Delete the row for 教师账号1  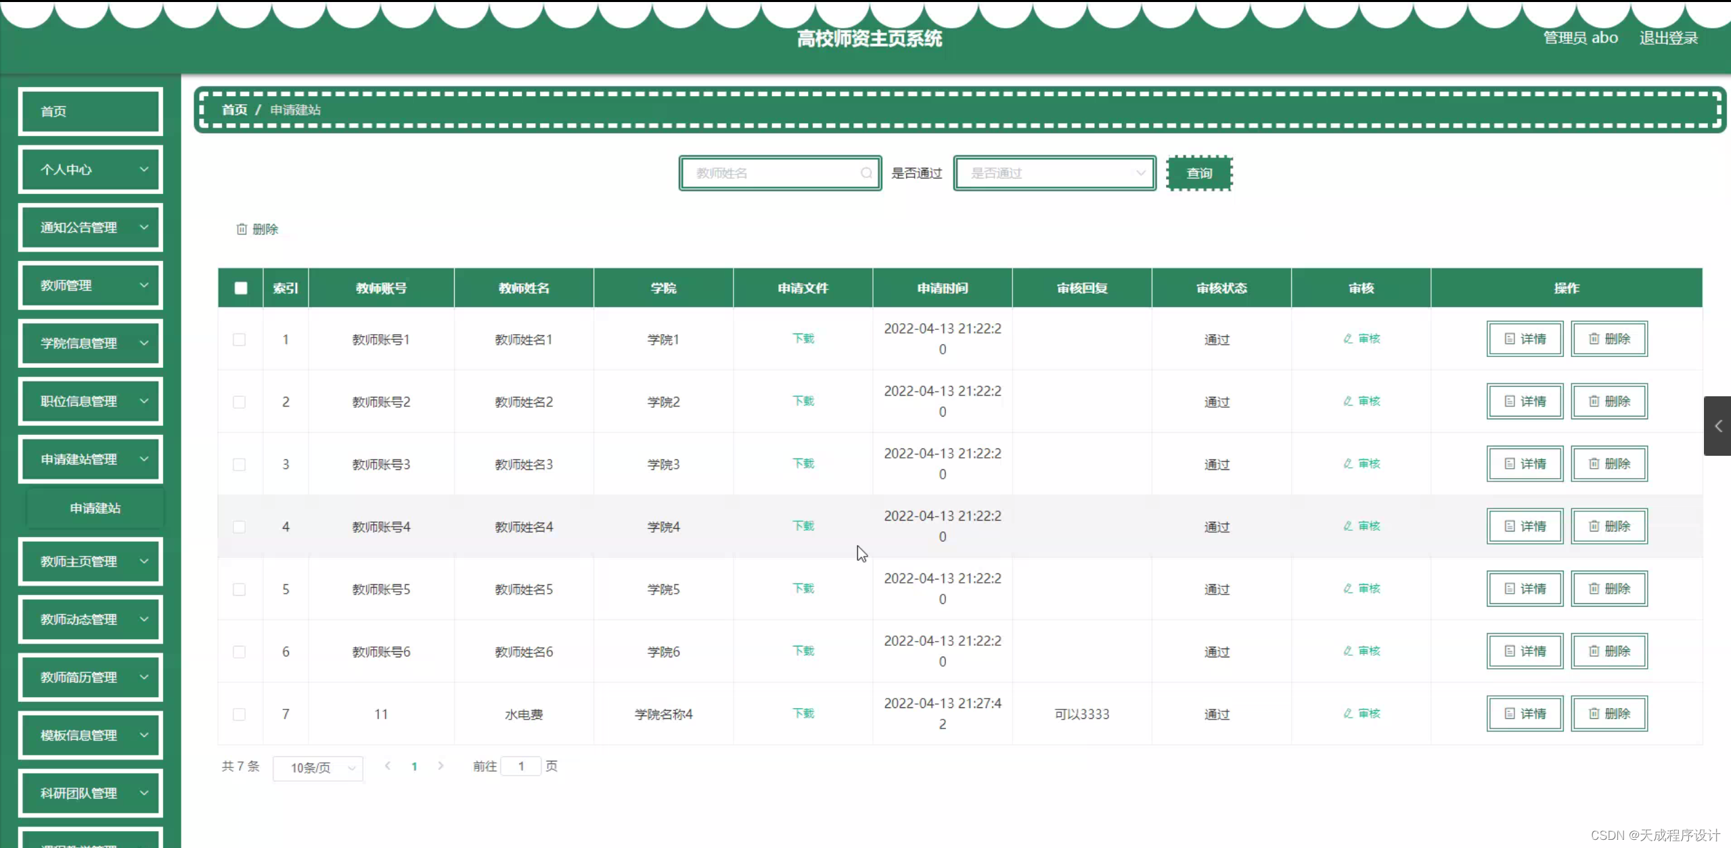(1609, 339)
